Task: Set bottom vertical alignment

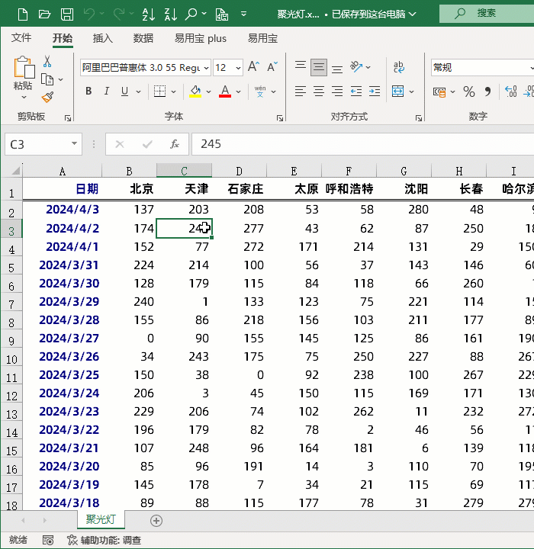Action: pyautogui.click(x=337, y=69)
